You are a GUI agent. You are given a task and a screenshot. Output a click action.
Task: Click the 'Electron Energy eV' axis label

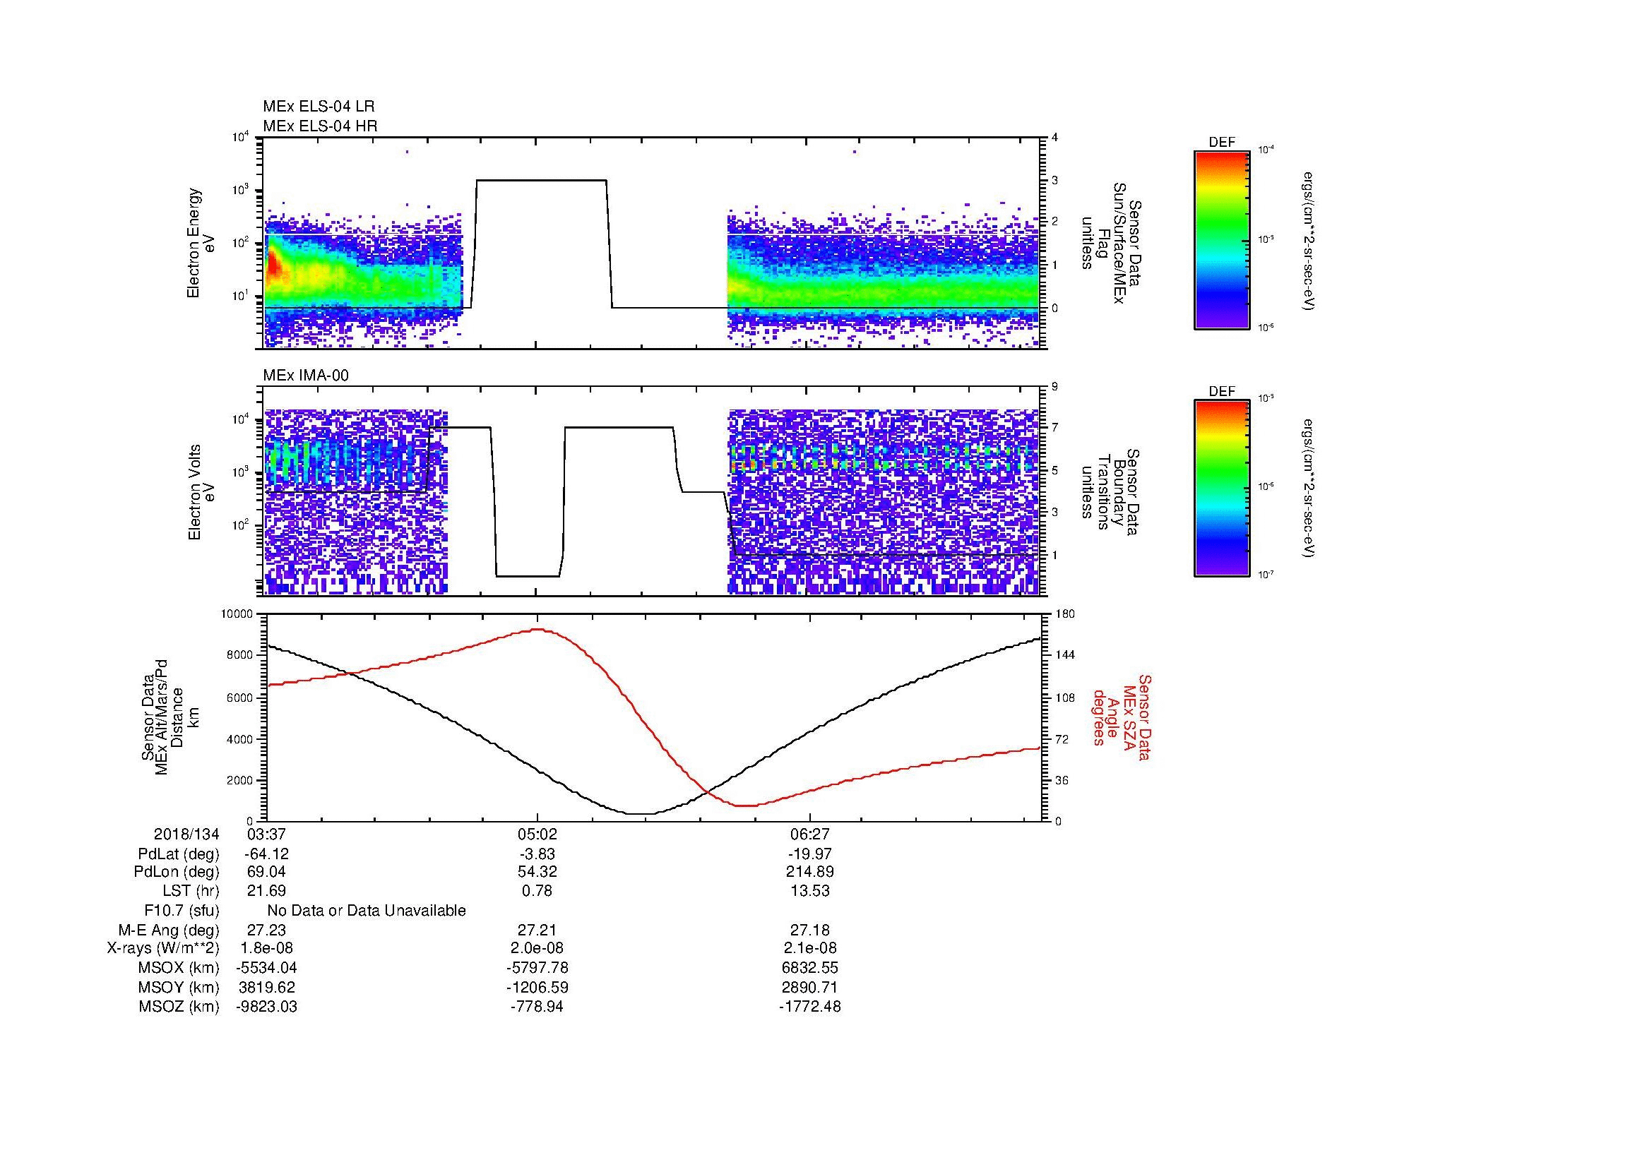coord(201,243)
